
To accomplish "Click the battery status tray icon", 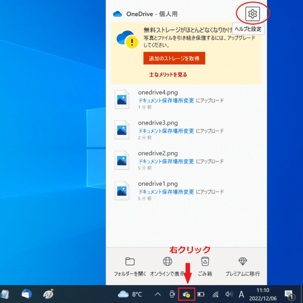I will [x=201, y=294].
